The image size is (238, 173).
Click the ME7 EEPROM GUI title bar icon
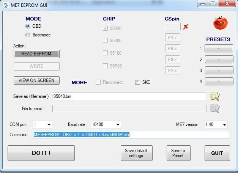click(6, 4)
